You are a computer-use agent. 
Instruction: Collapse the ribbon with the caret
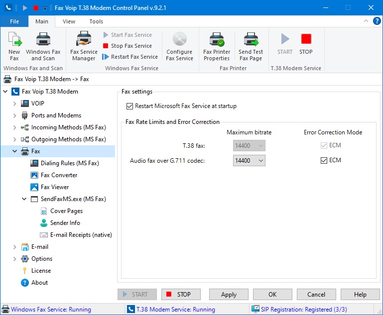click(366, 21)
